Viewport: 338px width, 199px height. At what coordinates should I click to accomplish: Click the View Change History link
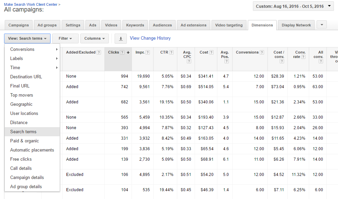[150, 38]
